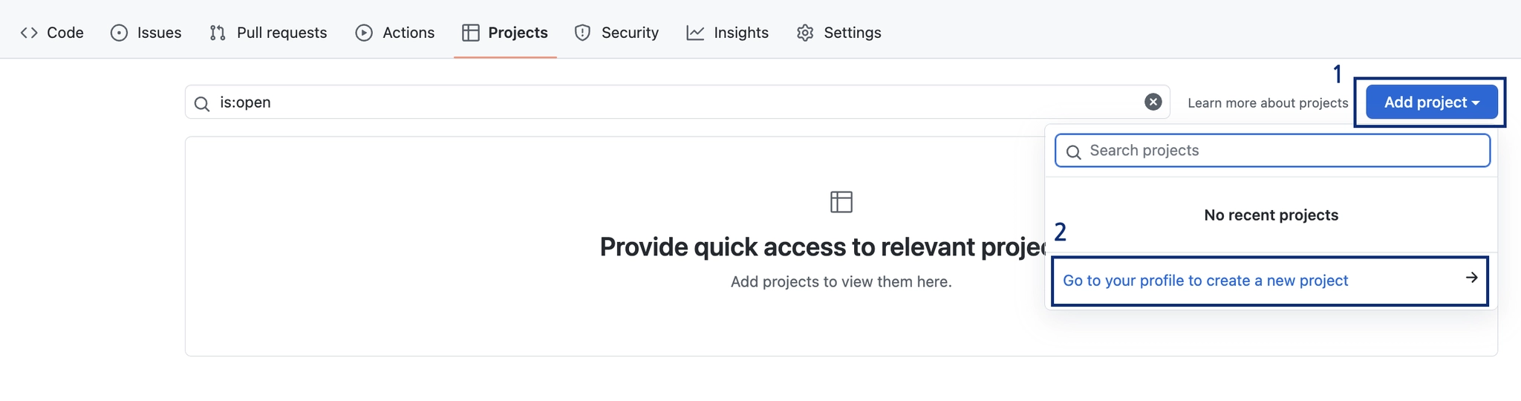This screenshot has width=1521, height=401.
Task: Go to the Actions tab
Action: [x=408, y=33]
